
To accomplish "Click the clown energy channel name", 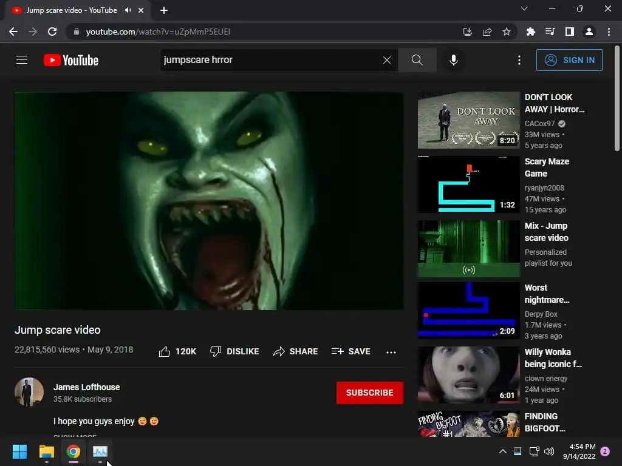I will pos(546,379).
